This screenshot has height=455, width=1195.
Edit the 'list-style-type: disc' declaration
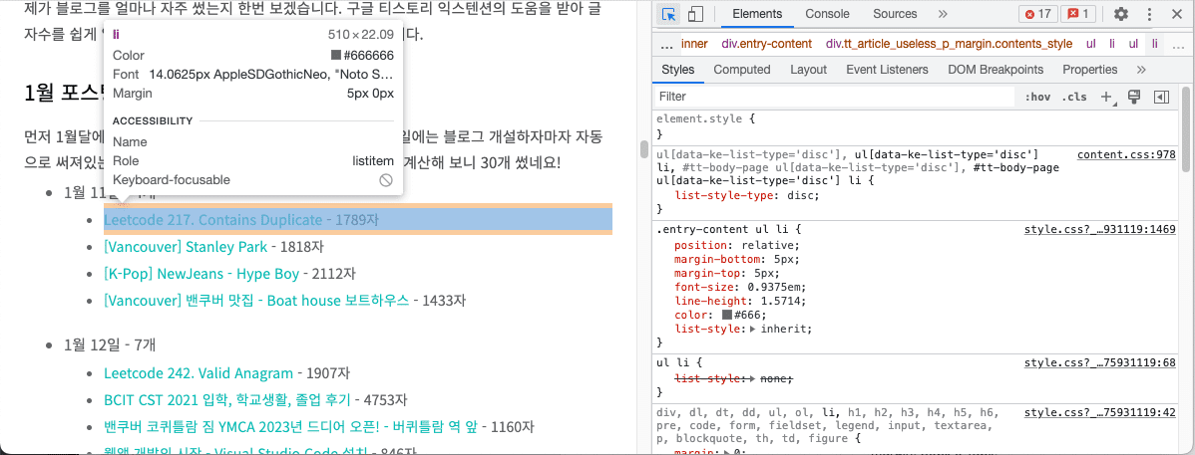click(x=747, y=195)
